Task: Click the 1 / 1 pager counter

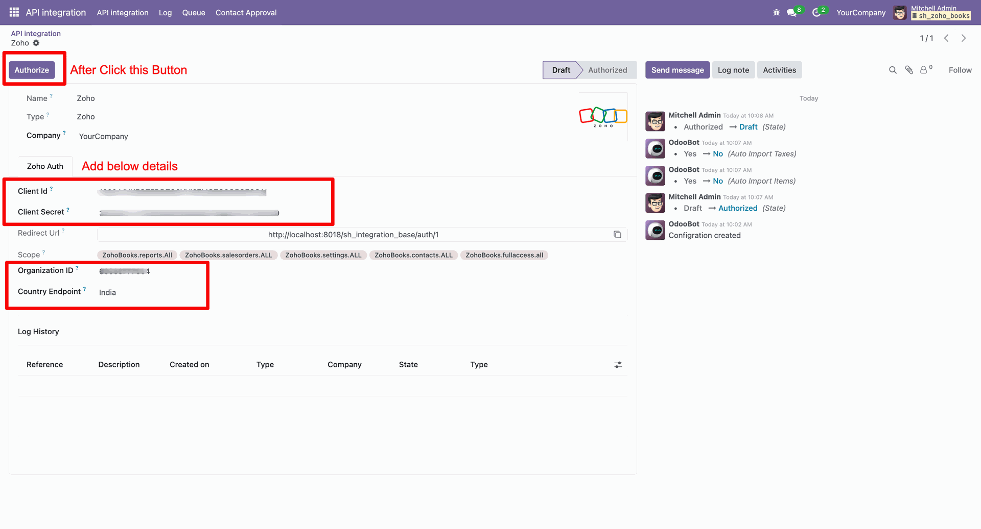Action: [x=926, y=38]
